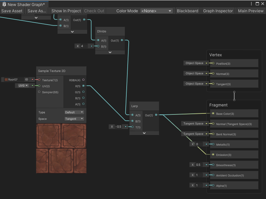Screen dimensions: 266x199
Task: Open the UV0 channel dropdown
Action: 23,86
